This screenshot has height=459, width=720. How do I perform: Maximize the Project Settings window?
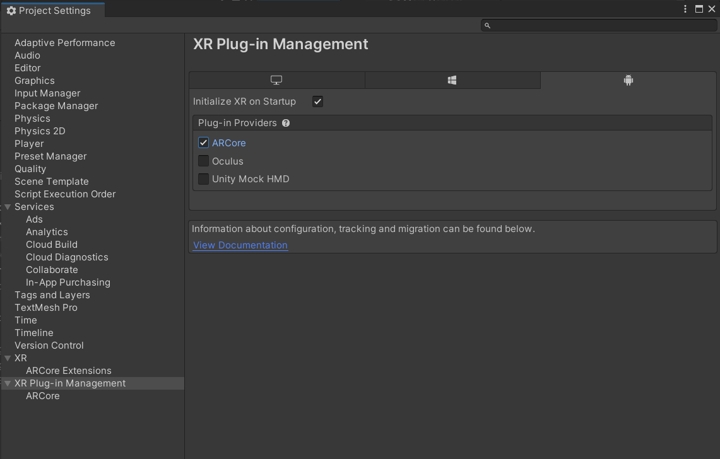click(x=699, y=9)
